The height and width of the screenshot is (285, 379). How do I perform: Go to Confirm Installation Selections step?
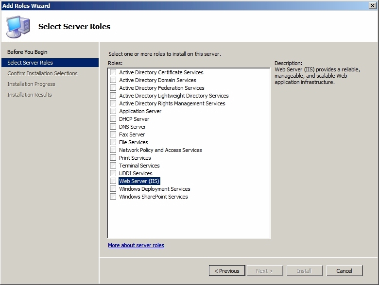42,73
